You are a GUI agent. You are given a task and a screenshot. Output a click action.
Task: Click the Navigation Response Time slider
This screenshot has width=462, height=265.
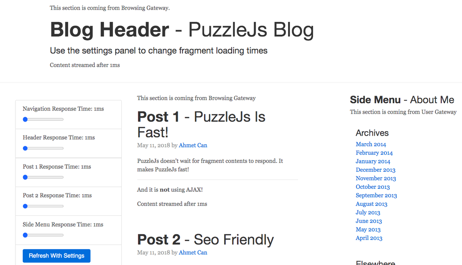[43, 119]
